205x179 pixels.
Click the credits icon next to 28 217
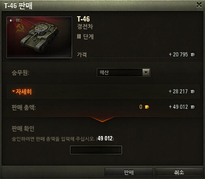(193, 91)
